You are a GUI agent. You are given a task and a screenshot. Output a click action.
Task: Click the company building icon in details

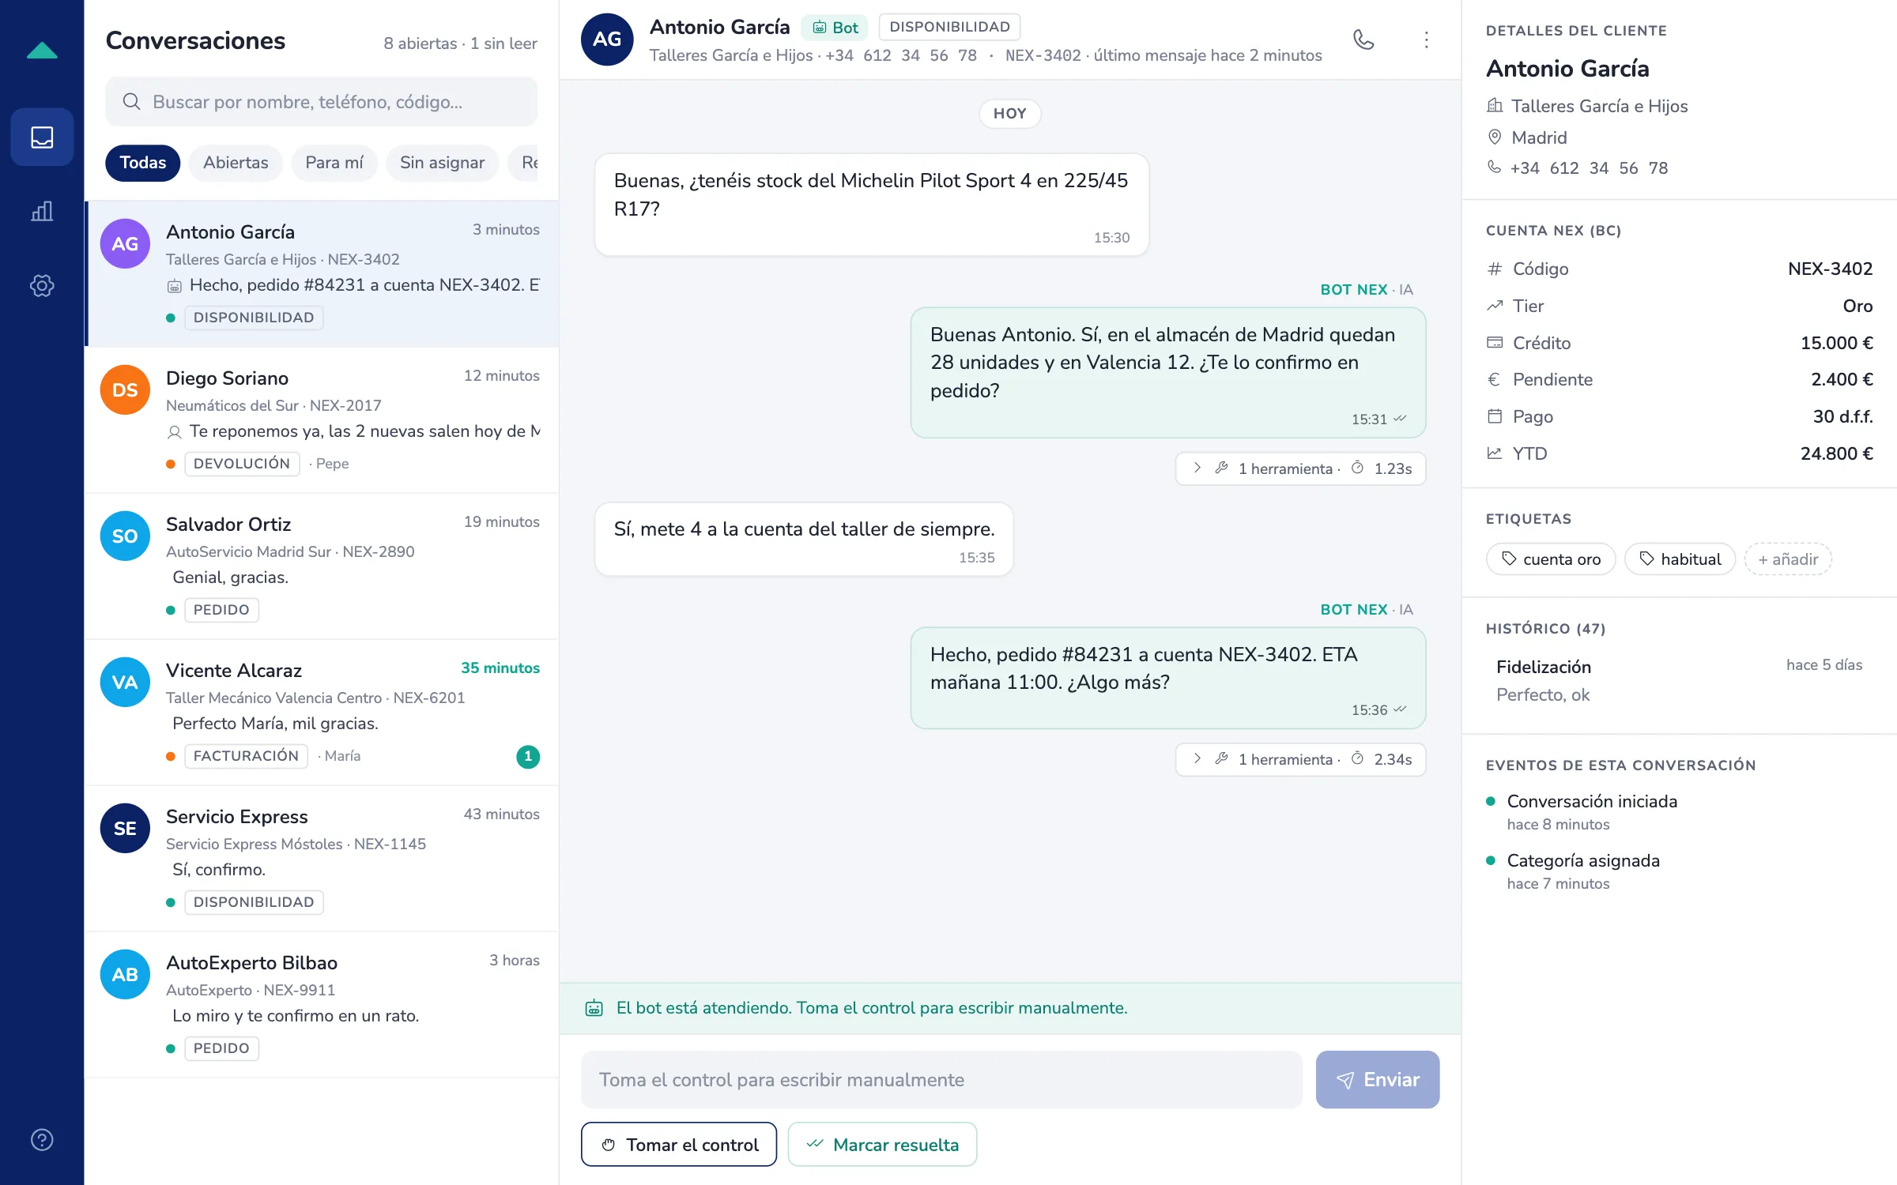click(1494, 106)
